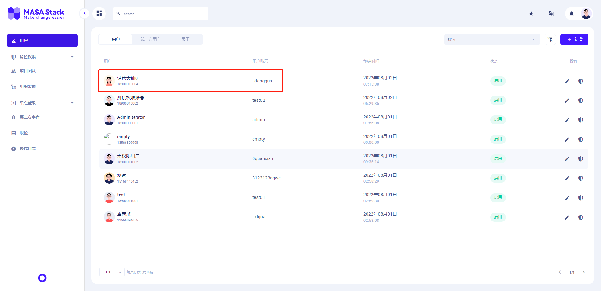The height and width of the screenshot is (291, 601).
Task: Switch to the 员工 tab
Action: pos(185,39)
